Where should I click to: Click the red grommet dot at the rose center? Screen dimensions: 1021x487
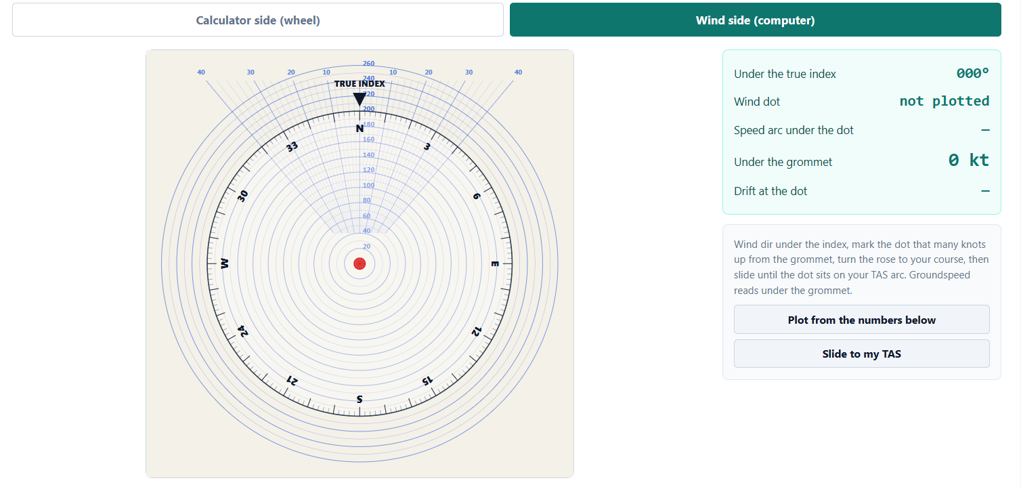click(x=360, y=263)
